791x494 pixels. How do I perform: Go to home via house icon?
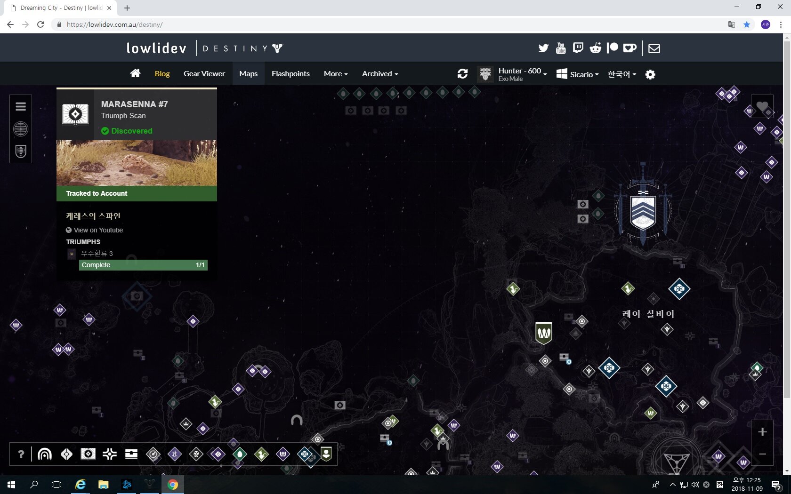click(136, 73)
